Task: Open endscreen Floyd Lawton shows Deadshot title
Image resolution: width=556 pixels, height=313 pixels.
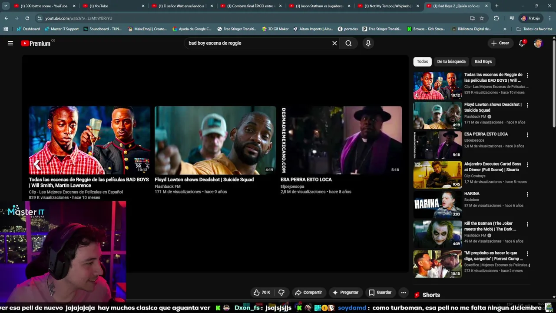Action: [x=204, y=180]
